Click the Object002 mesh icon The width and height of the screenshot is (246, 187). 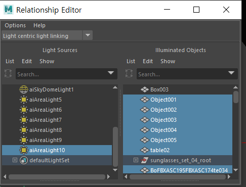click(145, 110)
